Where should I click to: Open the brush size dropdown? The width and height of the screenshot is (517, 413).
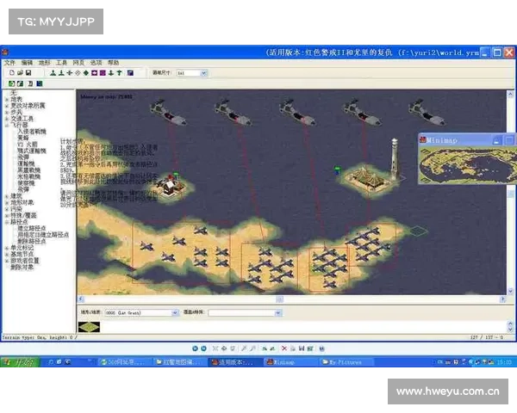point(203,73)
